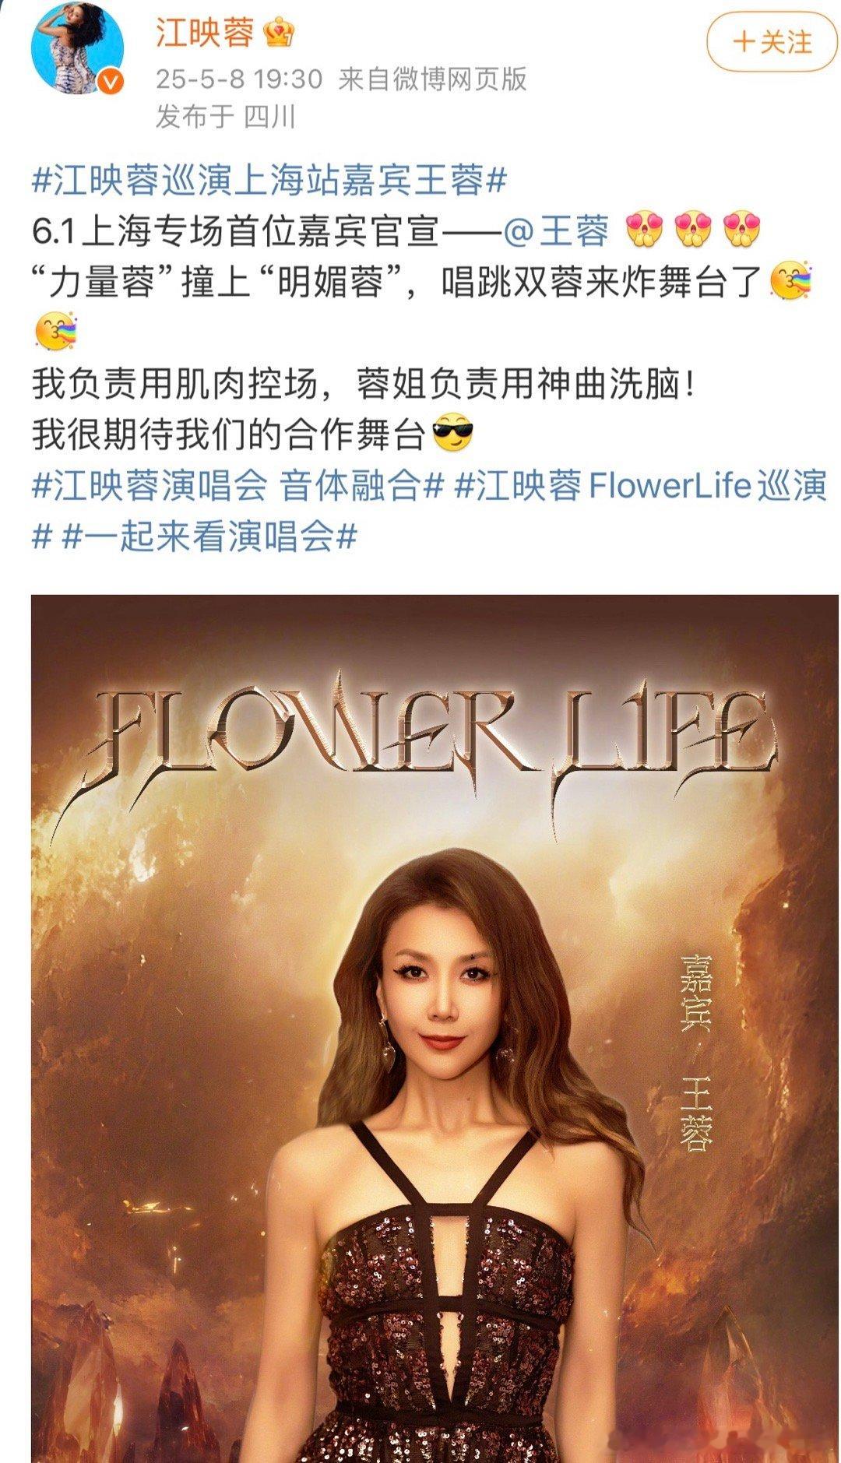Open the username 江映蓉 link
The image size is (841, 1463).
(x=205, y=33)
